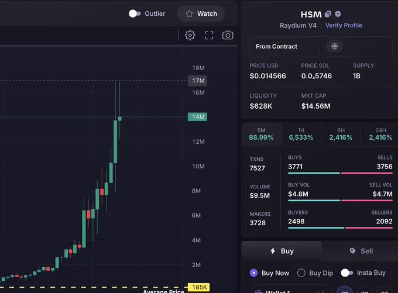This screenshot has height=293, width=398.
Task: Click the tag icon on Sell tab
Action: (352, 251)
